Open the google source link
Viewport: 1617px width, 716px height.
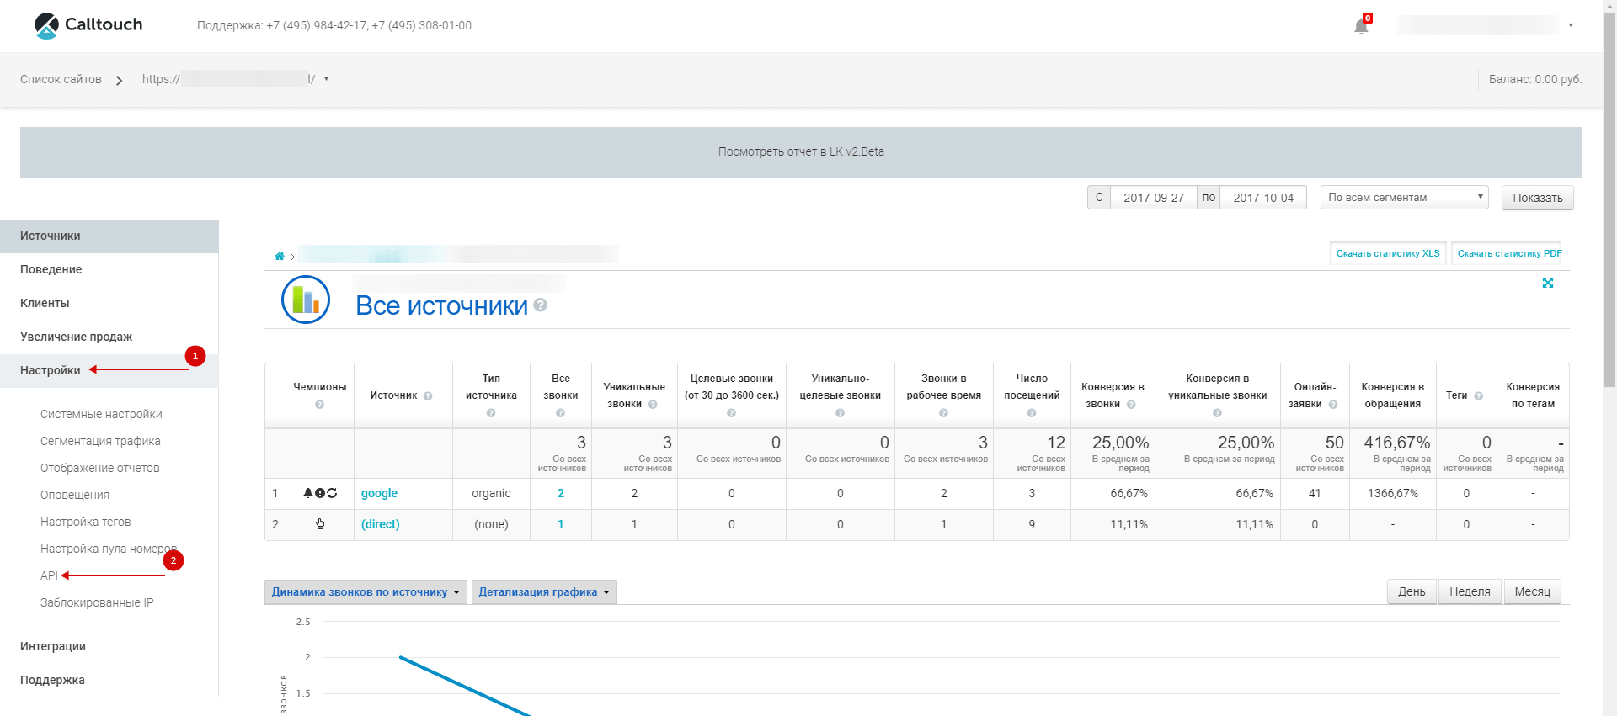pos(379,493)
